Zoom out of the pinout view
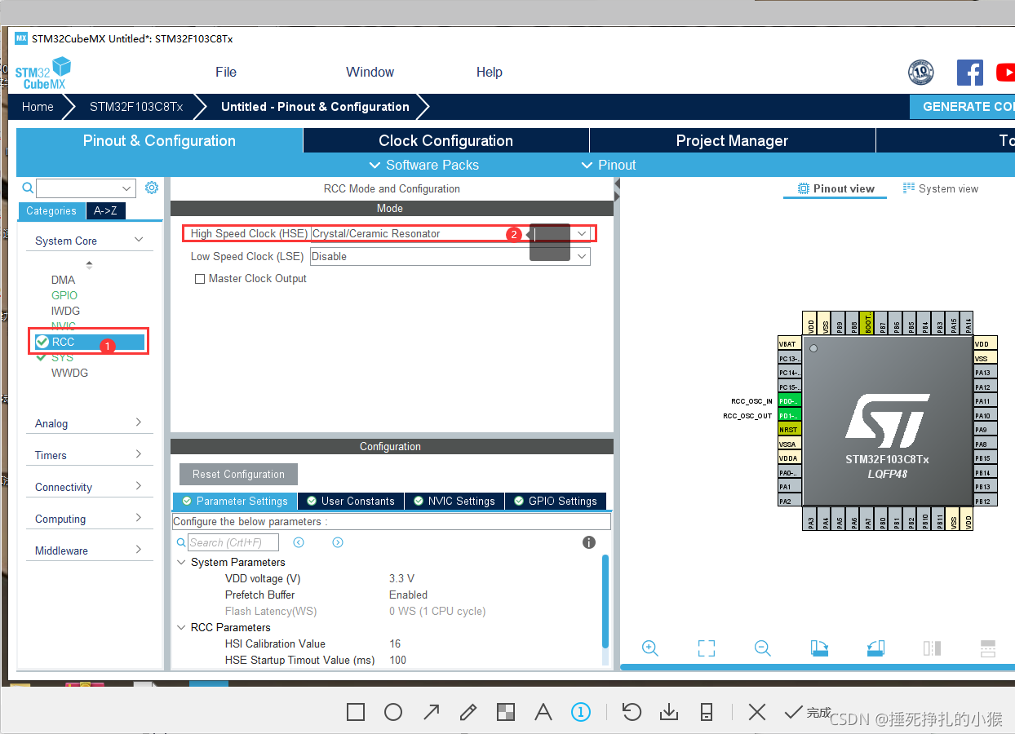Image resolution: width=1015 pixels, height=734 pixels. pos(763,648)
